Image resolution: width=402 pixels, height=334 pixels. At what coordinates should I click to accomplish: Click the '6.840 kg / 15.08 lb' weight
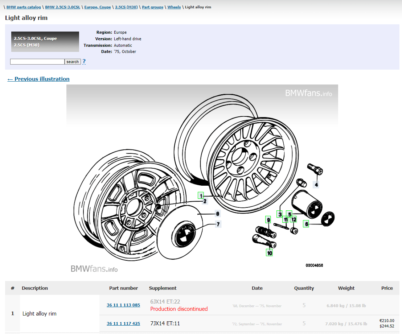[346, 306]
